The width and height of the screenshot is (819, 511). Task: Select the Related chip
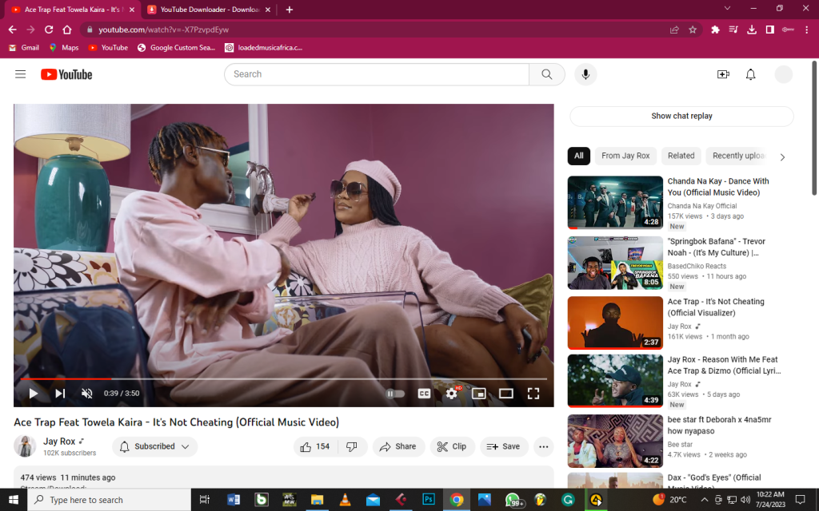coord(681,156)
